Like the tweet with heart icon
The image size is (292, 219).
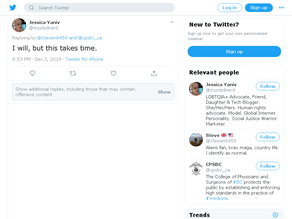point(113,73)
